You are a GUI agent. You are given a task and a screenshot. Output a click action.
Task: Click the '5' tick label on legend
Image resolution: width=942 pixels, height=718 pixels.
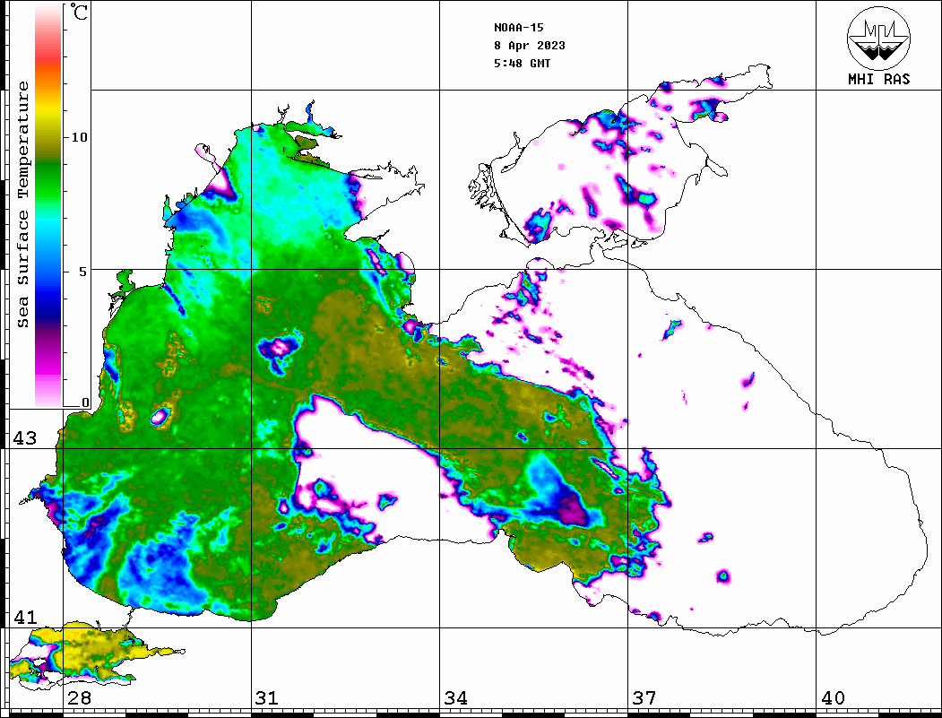point(83,272)
